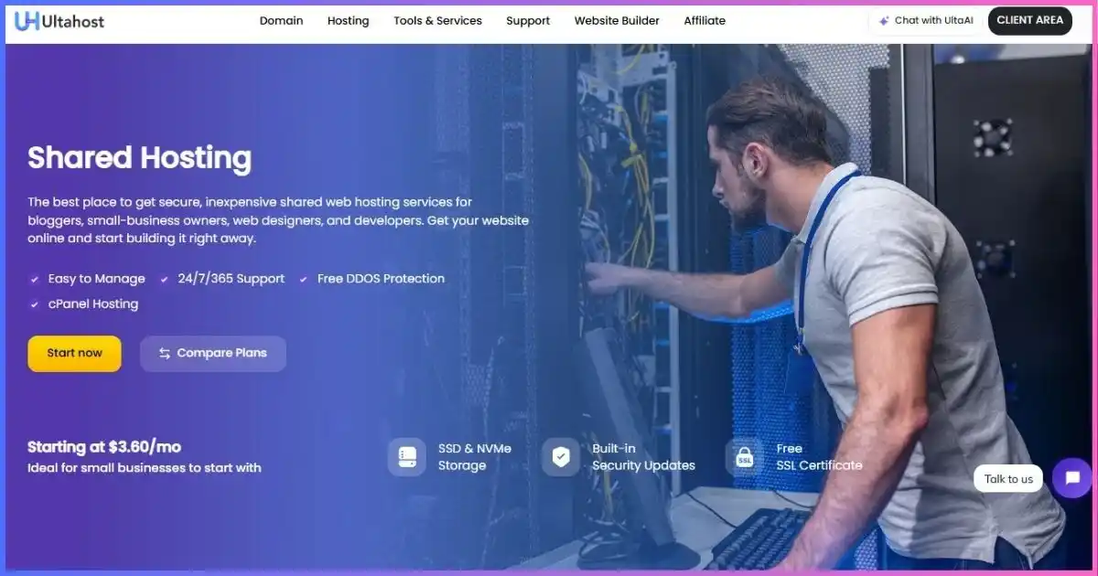Screen dimensions: 1098x576
Task: Click the Starting at $3.60/mo text
Action: click(x=104, y=447)
